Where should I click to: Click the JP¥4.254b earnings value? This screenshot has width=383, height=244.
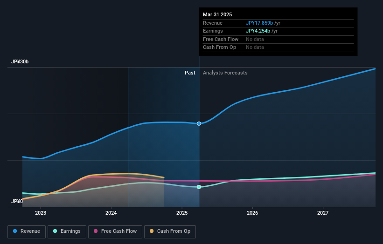coord(258,31)
